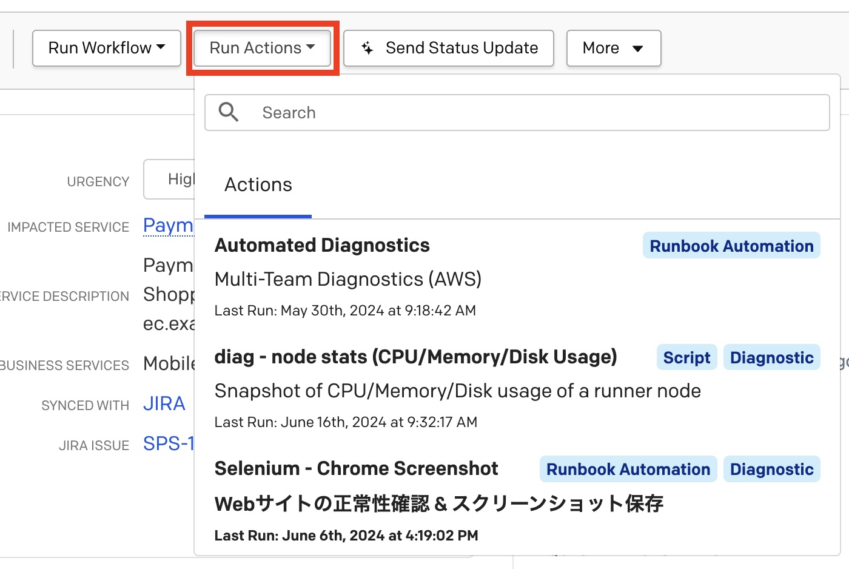Viewport: 849px width, 569px height.
Task: Open the SPS-1 Jira issue link
Action: tap(170, 443)
